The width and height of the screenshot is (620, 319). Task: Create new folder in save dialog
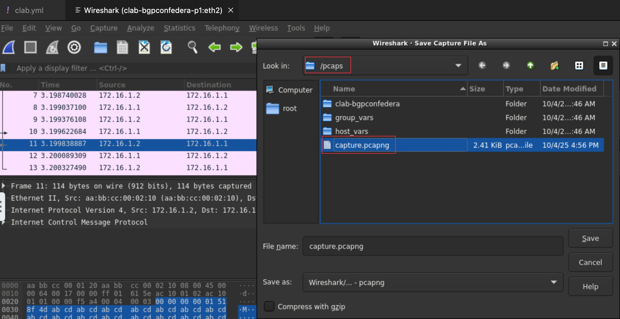coord(554,65)
